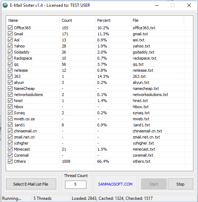Open the SANMAOSOFT.COM link
The height and width of the screenshot is (202, 198).
pos(115,184)
